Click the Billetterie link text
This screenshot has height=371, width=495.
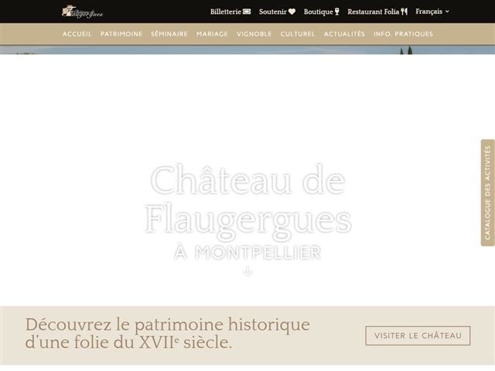225,12
